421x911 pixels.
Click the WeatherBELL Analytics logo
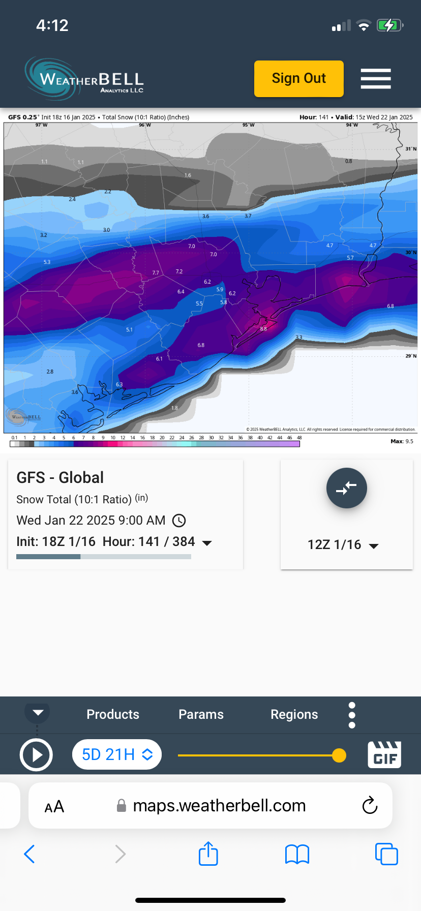(84, 79)
